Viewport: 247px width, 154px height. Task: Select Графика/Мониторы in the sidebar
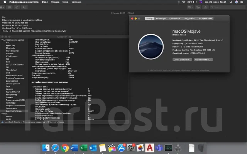pos(15,78)
